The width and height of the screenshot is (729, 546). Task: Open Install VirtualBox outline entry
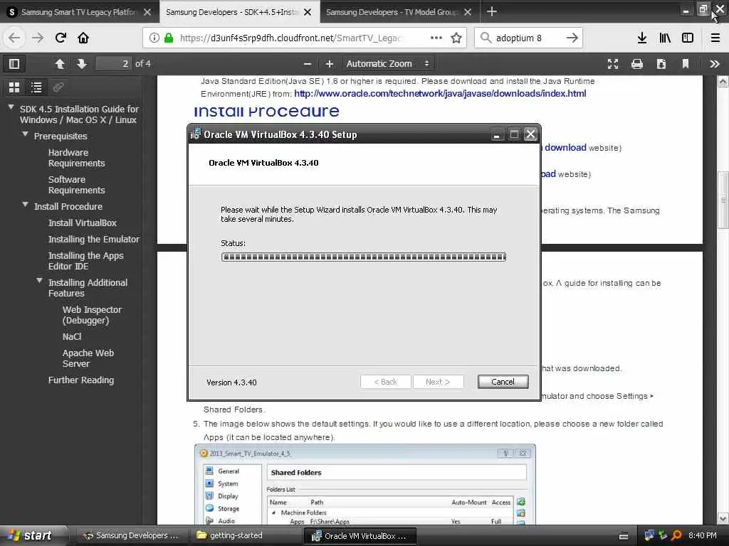[x=83, y=223]
